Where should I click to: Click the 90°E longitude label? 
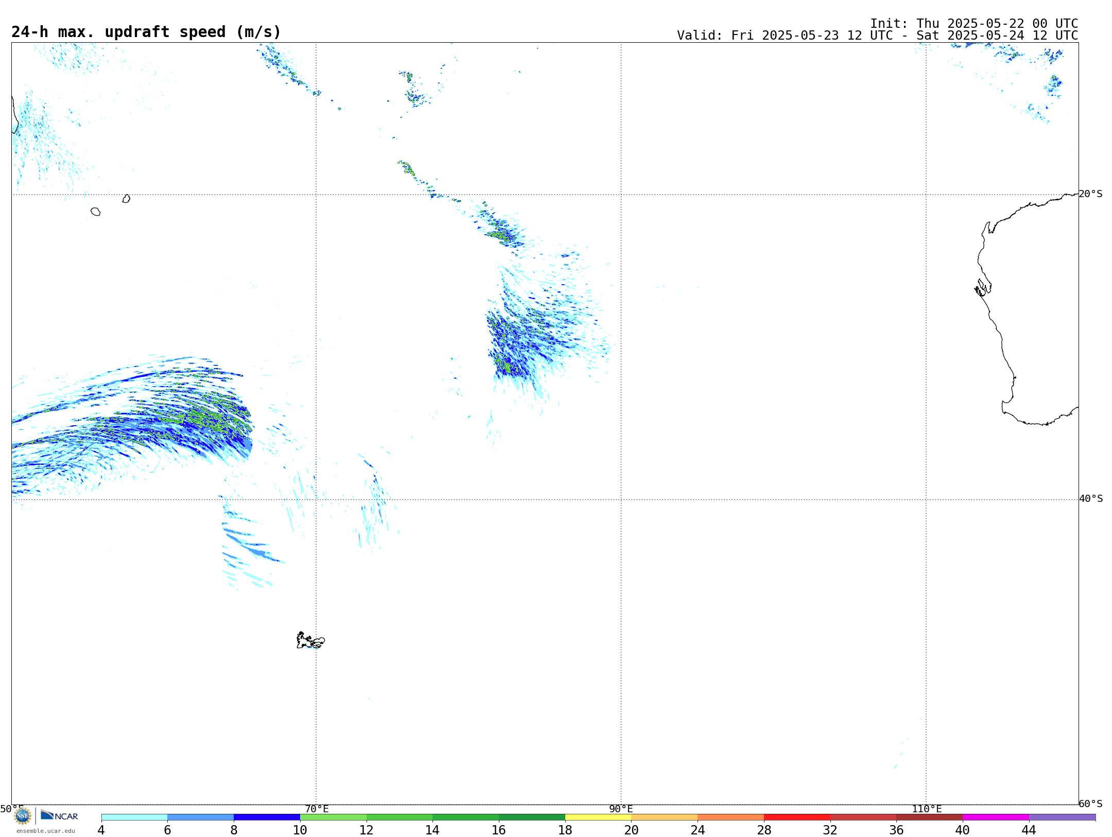click(x=621, y=809)
